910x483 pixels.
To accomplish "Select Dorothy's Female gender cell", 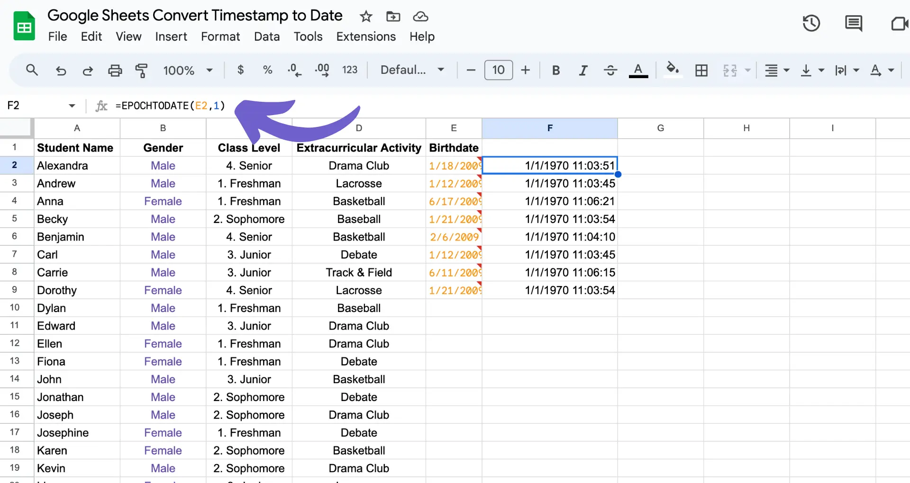I will tap(163, 290).
